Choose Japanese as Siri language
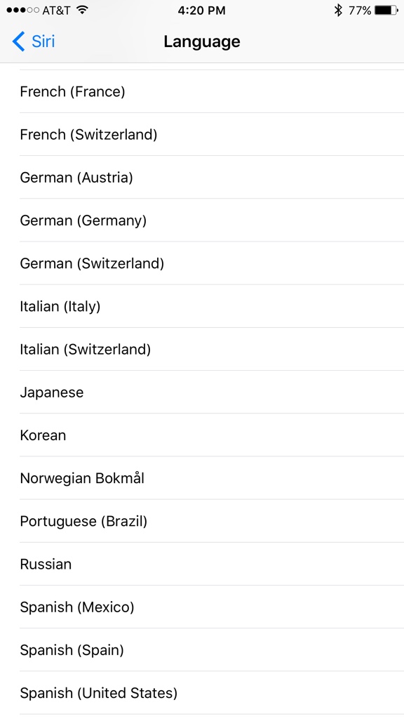Image resolution: width=404 pixels, height=719 pixels. tap(202, 392)
